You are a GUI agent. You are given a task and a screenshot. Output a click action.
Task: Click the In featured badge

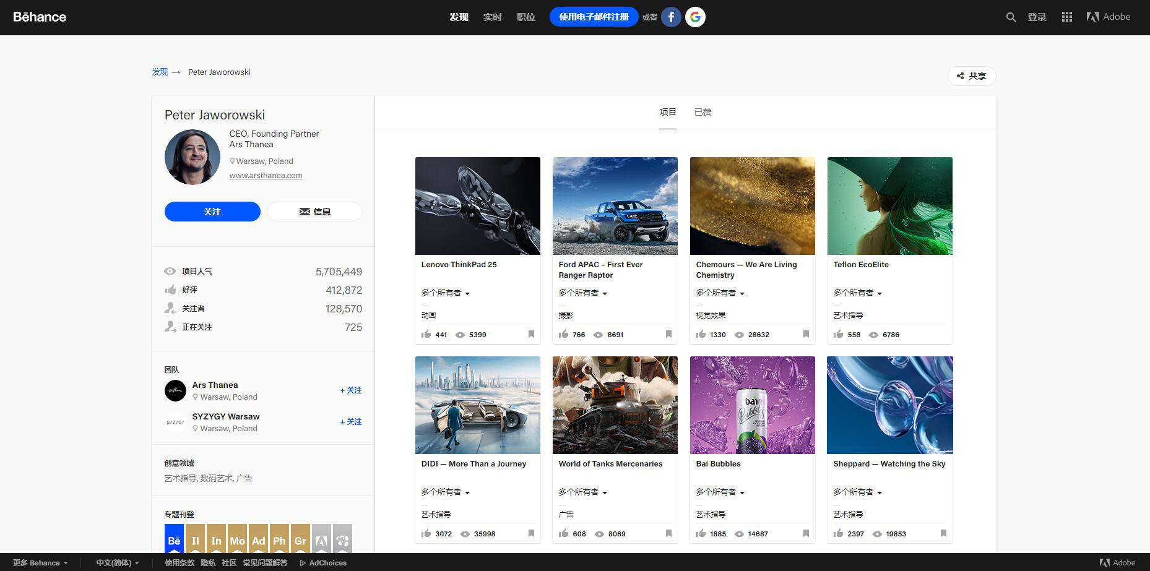pos(216,539)
